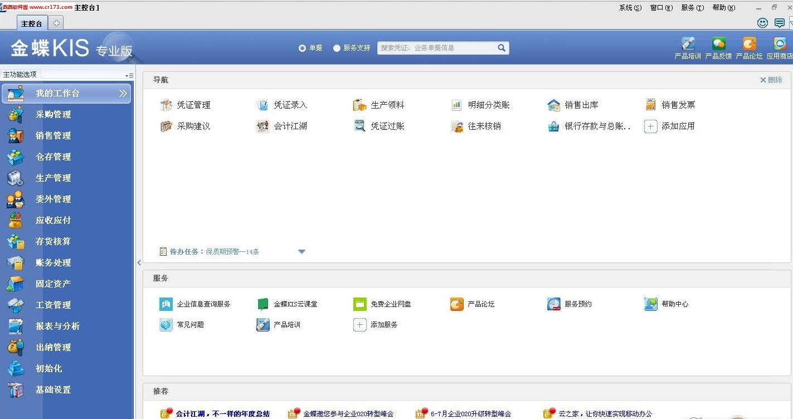Open 保质期预警—14条 pending task link
Screen dimensions: 793x419
coord(232,252)
